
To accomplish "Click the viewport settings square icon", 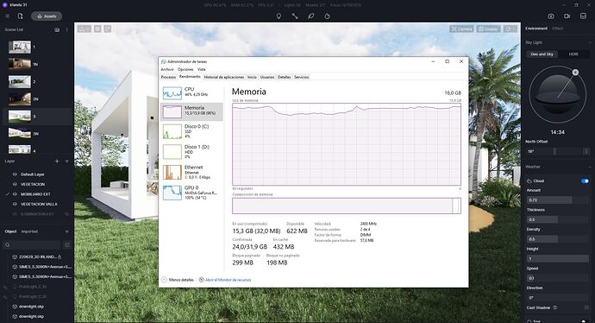I will tap(97, 28).
